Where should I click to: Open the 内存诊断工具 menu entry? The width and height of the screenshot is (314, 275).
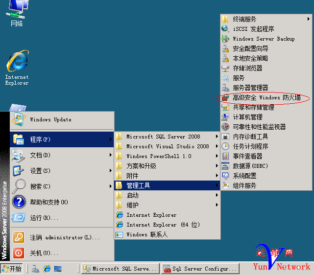[x=266, y=137]
